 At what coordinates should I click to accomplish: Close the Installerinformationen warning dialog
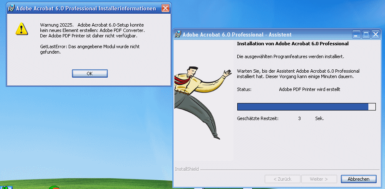[166, 9]
